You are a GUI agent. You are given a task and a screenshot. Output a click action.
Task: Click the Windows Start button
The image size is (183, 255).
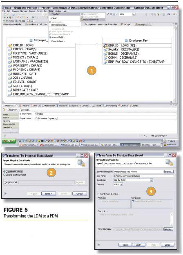click(9, 141)
